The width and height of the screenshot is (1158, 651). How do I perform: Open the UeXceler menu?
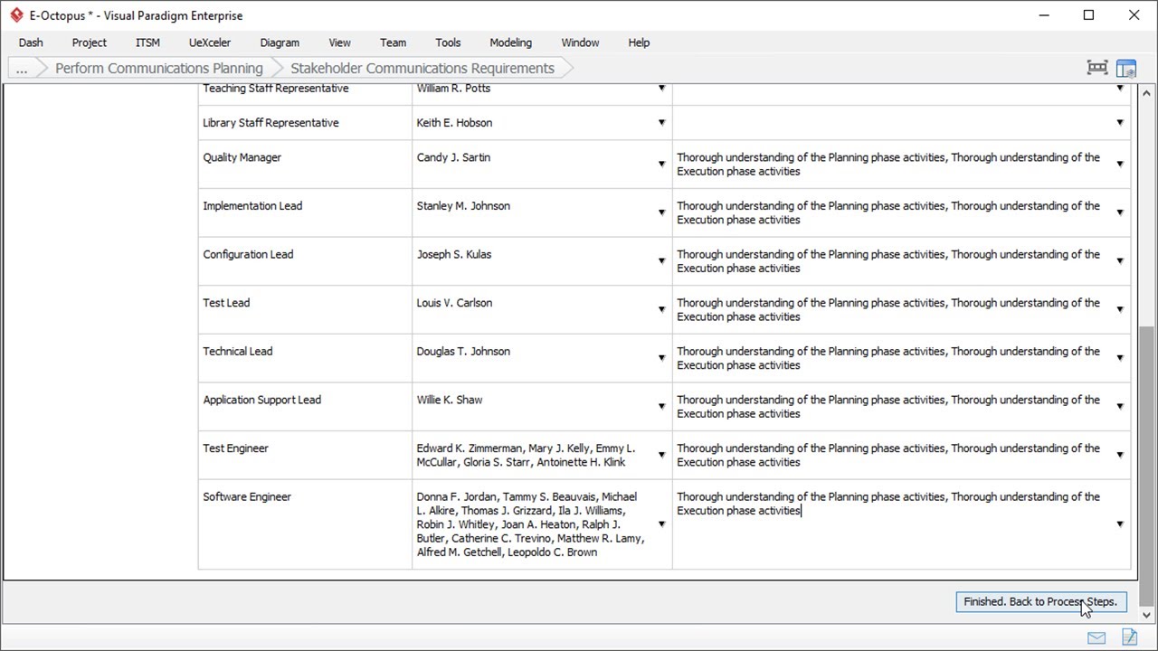[209, 42]
